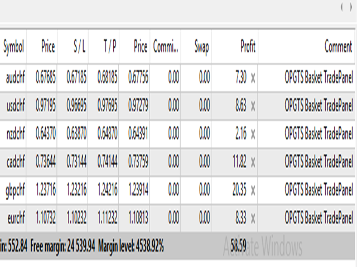This screenshot has width=357, height=267.
Task: Click the eurchf OPGTS Basket TradePanel comment
Action: coord(319,217)
